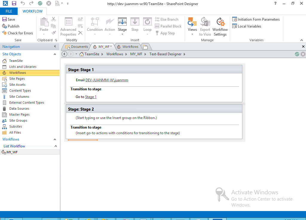Click the Views icon

click(x=192, y=22)
